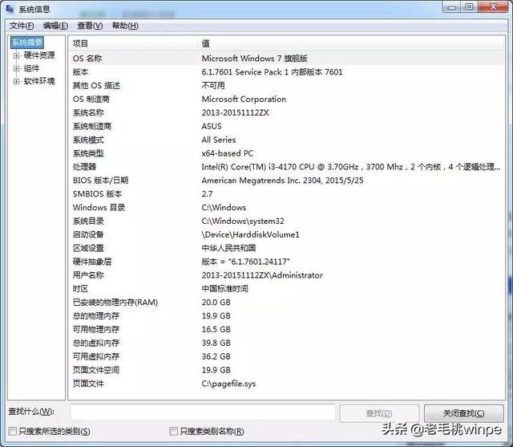Screen dimensions: 513x447
Task: Enable 只搜索所选的类别 checkbox
Action: (x=13, y=432)
